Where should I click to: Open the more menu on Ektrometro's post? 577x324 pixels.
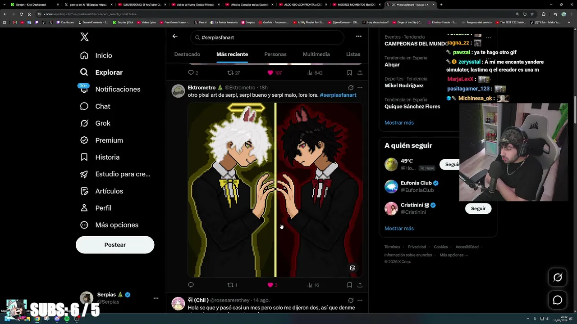click(360, 88)
